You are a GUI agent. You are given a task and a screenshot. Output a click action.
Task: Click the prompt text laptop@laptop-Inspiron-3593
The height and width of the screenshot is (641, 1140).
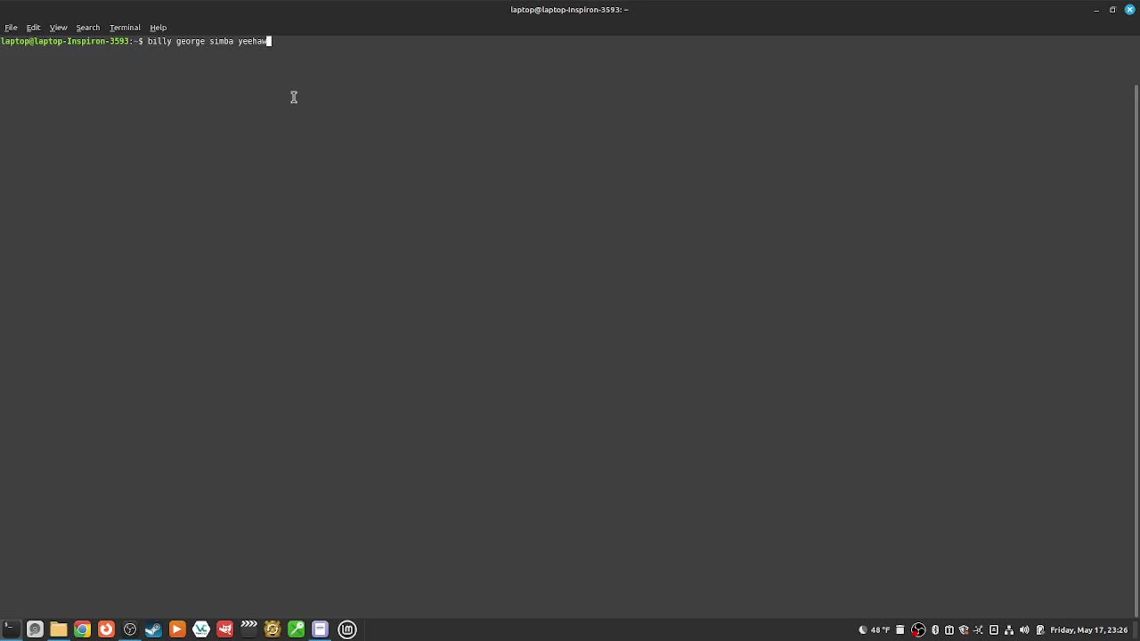(x=65, y=42)
